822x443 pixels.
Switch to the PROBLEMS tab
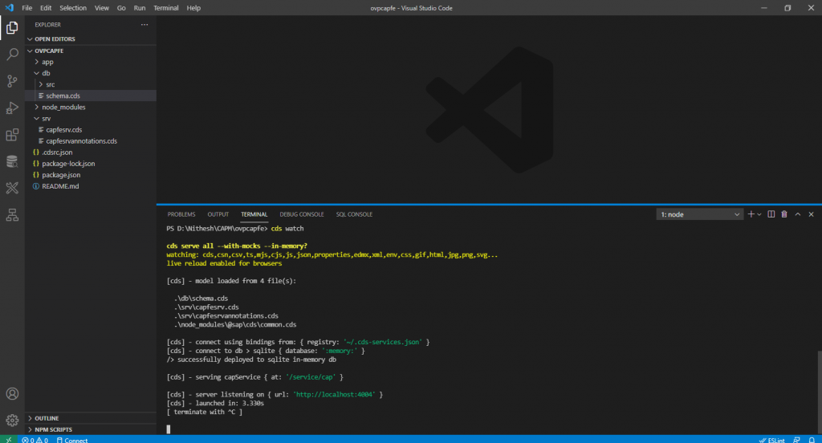(x=181, y=214)
